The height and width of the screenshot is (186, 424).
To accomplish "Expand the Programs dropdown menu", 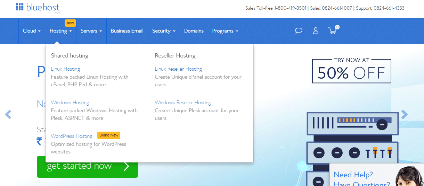I will [x=225, y=31].
